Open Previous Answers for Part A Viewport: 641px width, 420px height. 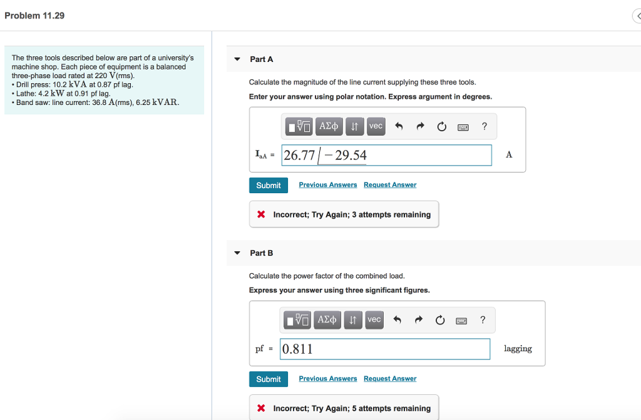[x=327, y=185]
